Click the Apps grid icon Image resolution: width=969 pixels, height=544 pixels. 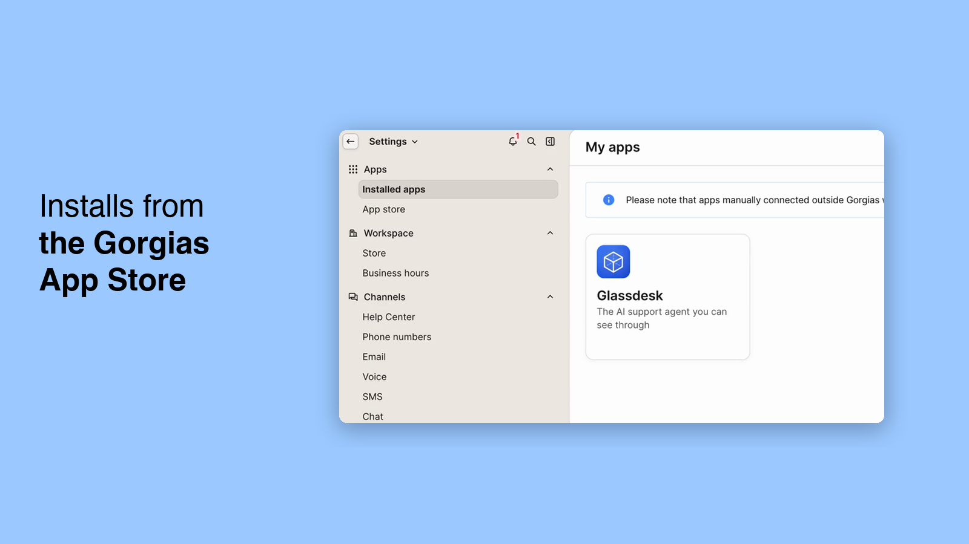(353, 169)
